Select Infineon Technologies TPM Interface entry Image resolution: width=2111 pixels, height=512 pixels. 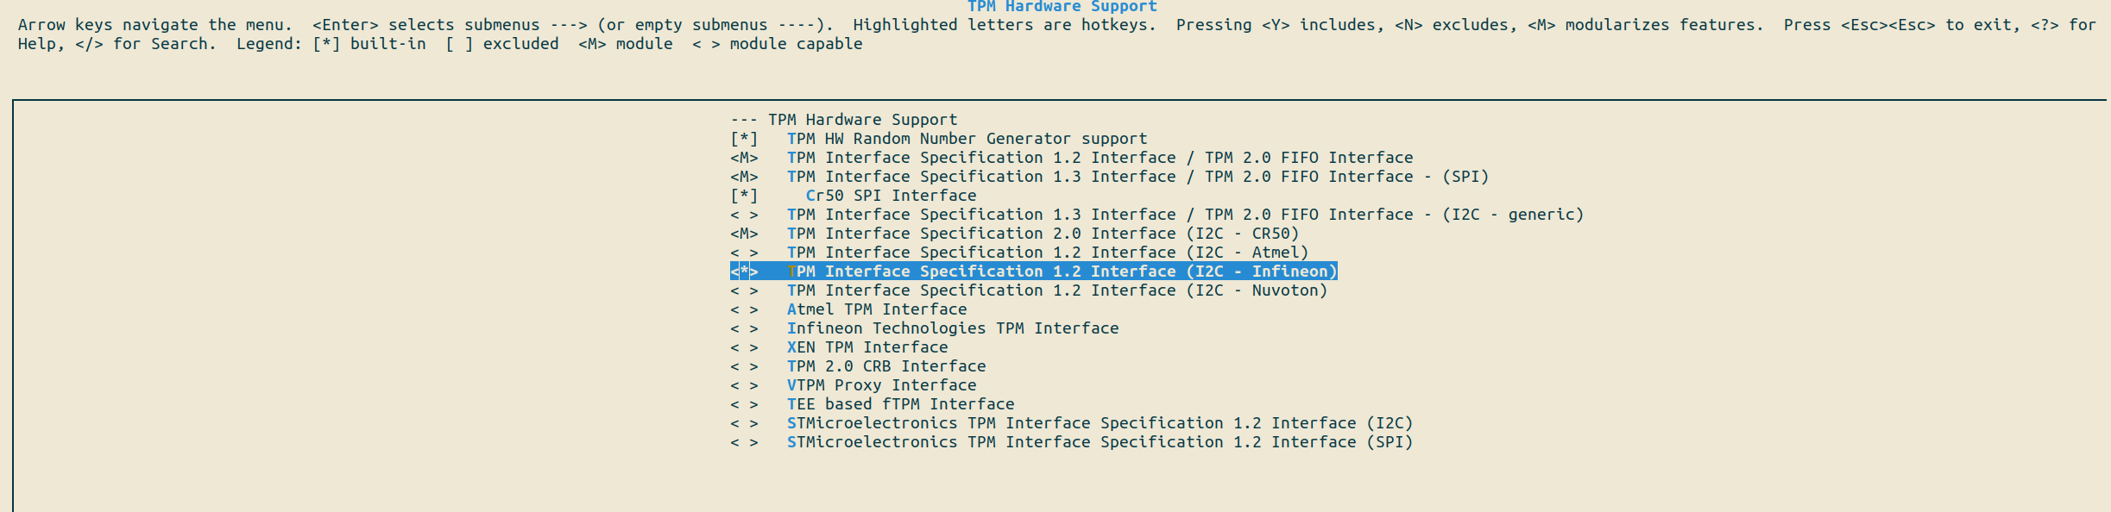tap(952, 328)
